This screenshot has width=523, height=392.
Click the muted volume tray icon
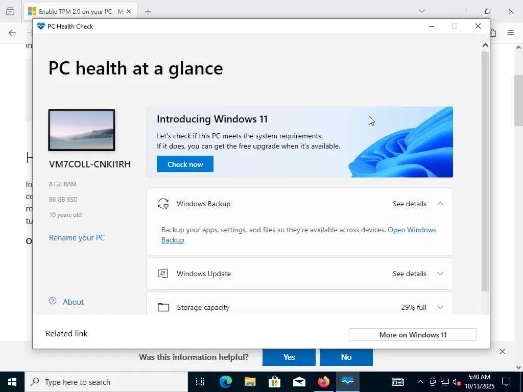coord(457,382)
